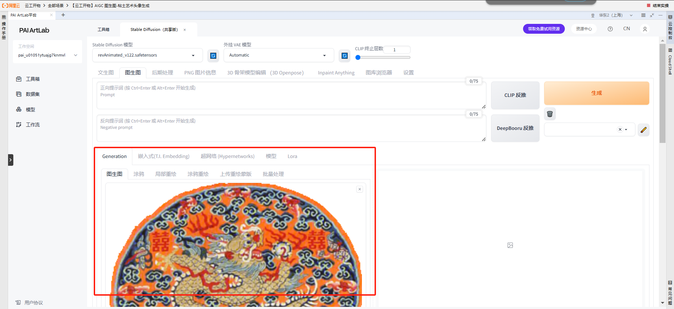
Task: Click the 阿里云 logo
Action: click(x=11, y=6)
